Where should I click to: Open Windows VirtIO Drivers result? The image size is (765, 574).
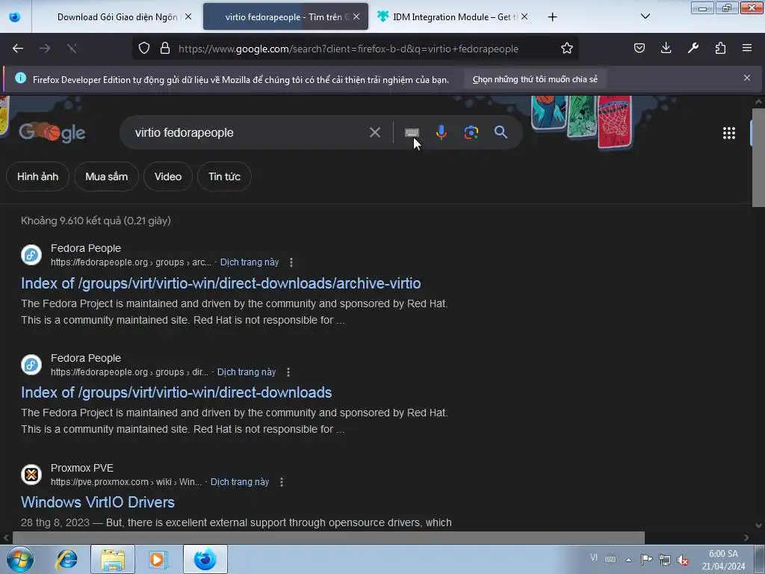pyautogui.click(x=98, y=502)
